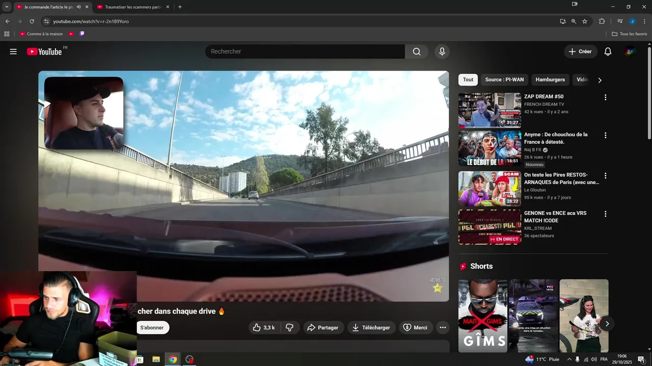Open the Chrome profile button
This screenshot has height=366, width=652.
[x=632, y=21]
